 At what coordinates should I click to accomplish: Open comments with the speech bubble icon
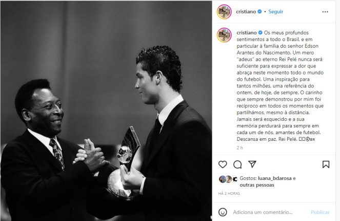[x=237, y=164]
